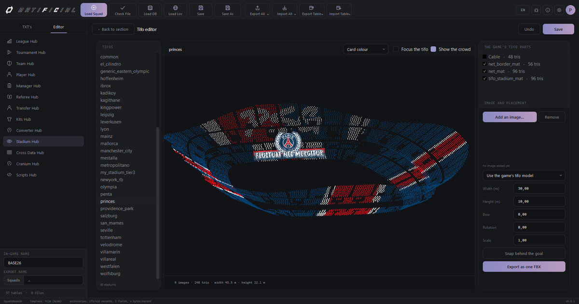This screenshot has width=579, height=304.
Task: Open the Import Table dropdown
Action: 339,10
